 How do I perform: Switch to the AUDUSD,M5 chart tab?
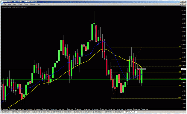(36, 112)
